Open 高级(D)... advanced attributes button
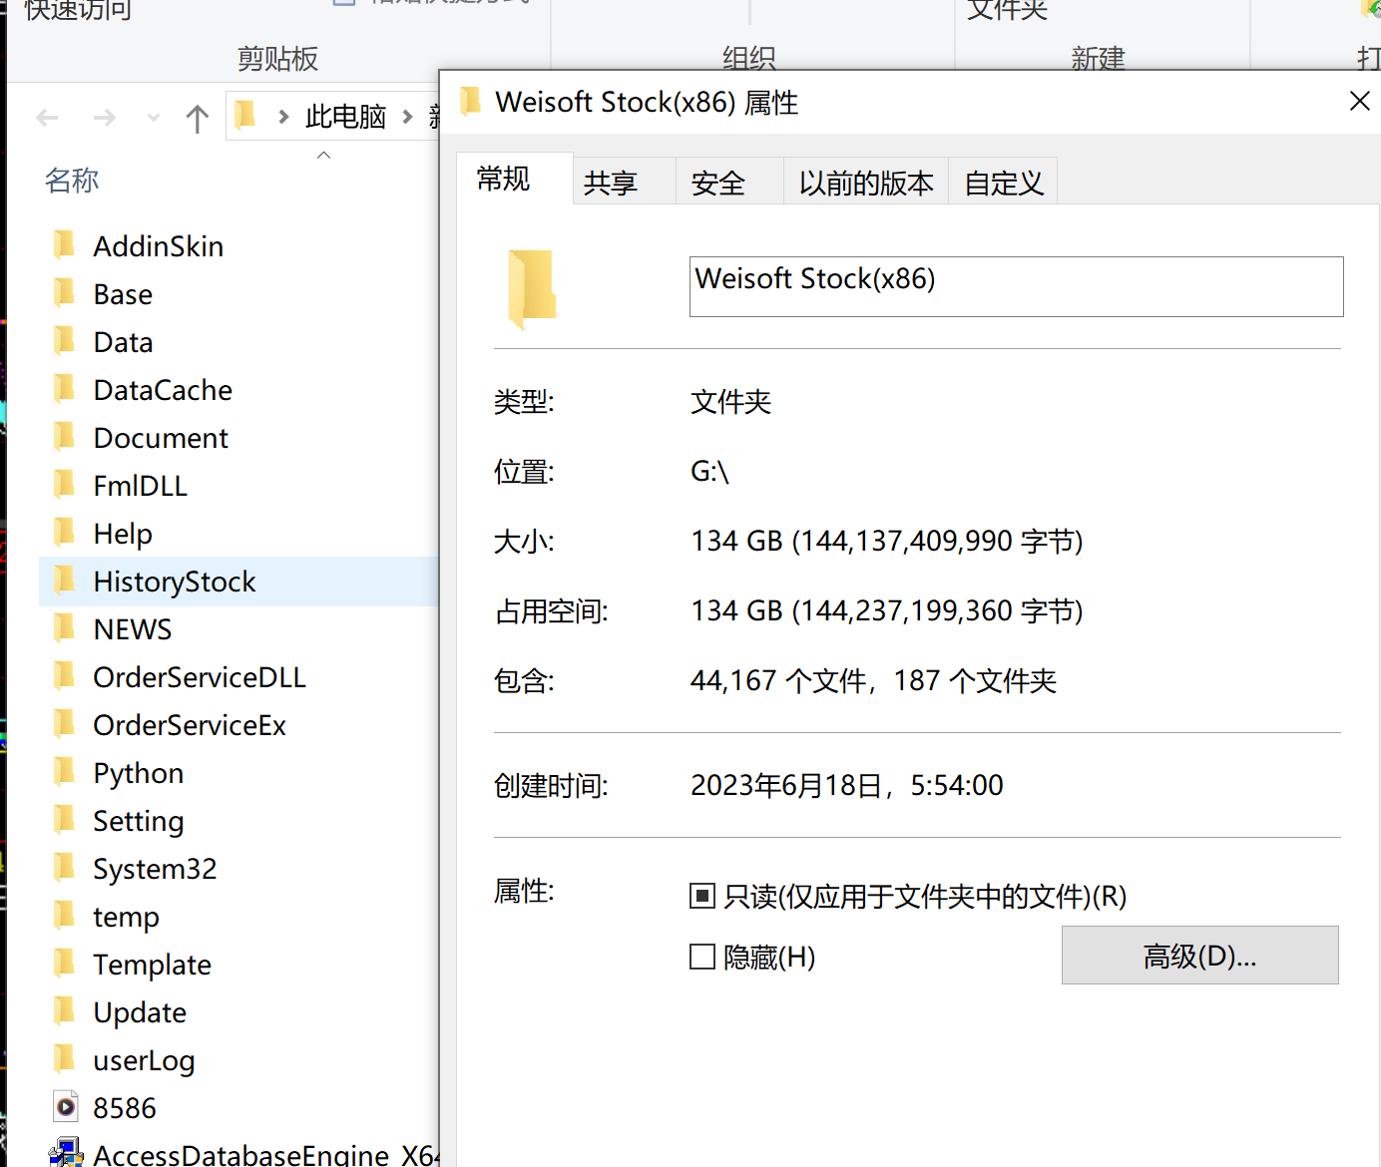This screenshot has height=1167, width=1381. (1199, 956)
